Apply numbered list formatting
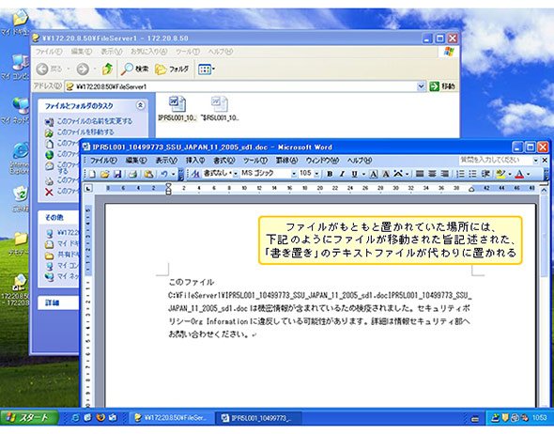Screen dimensions: 554x434 [460, 174]
